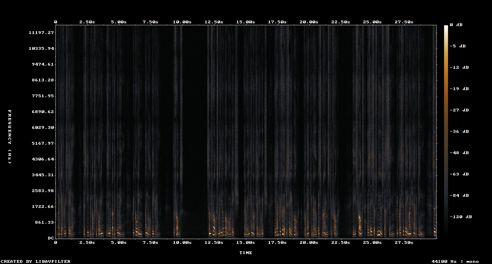Click the 5.00s label on the upper time axis

[119, 22]
